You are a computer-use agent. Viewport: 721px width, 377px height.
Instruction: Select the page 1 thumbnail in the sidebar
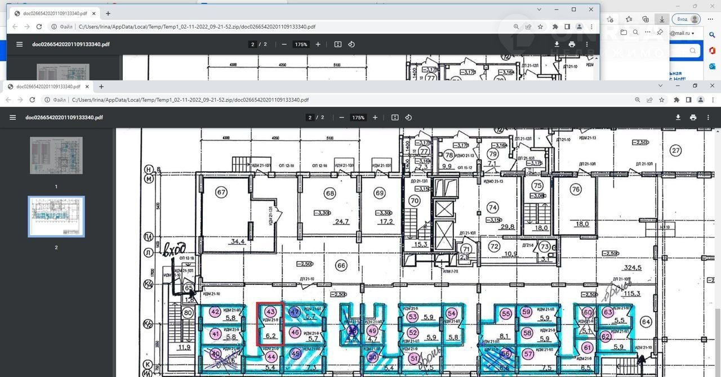point(56,155)
